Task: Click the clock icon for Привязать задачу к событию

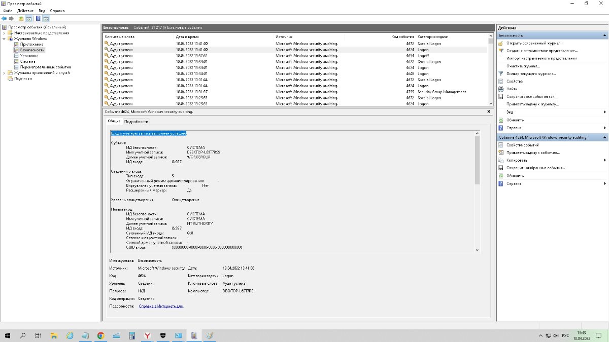Action: tap(501, 153)
